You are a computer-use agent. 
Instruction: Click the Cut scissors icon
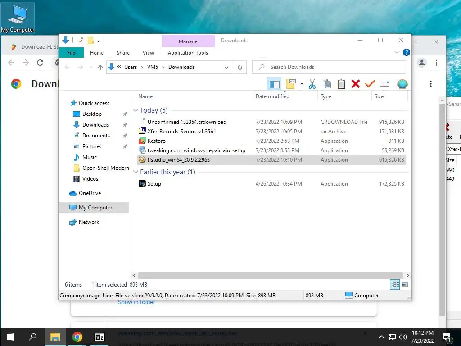pyautogui.click(x=312, y=84)
